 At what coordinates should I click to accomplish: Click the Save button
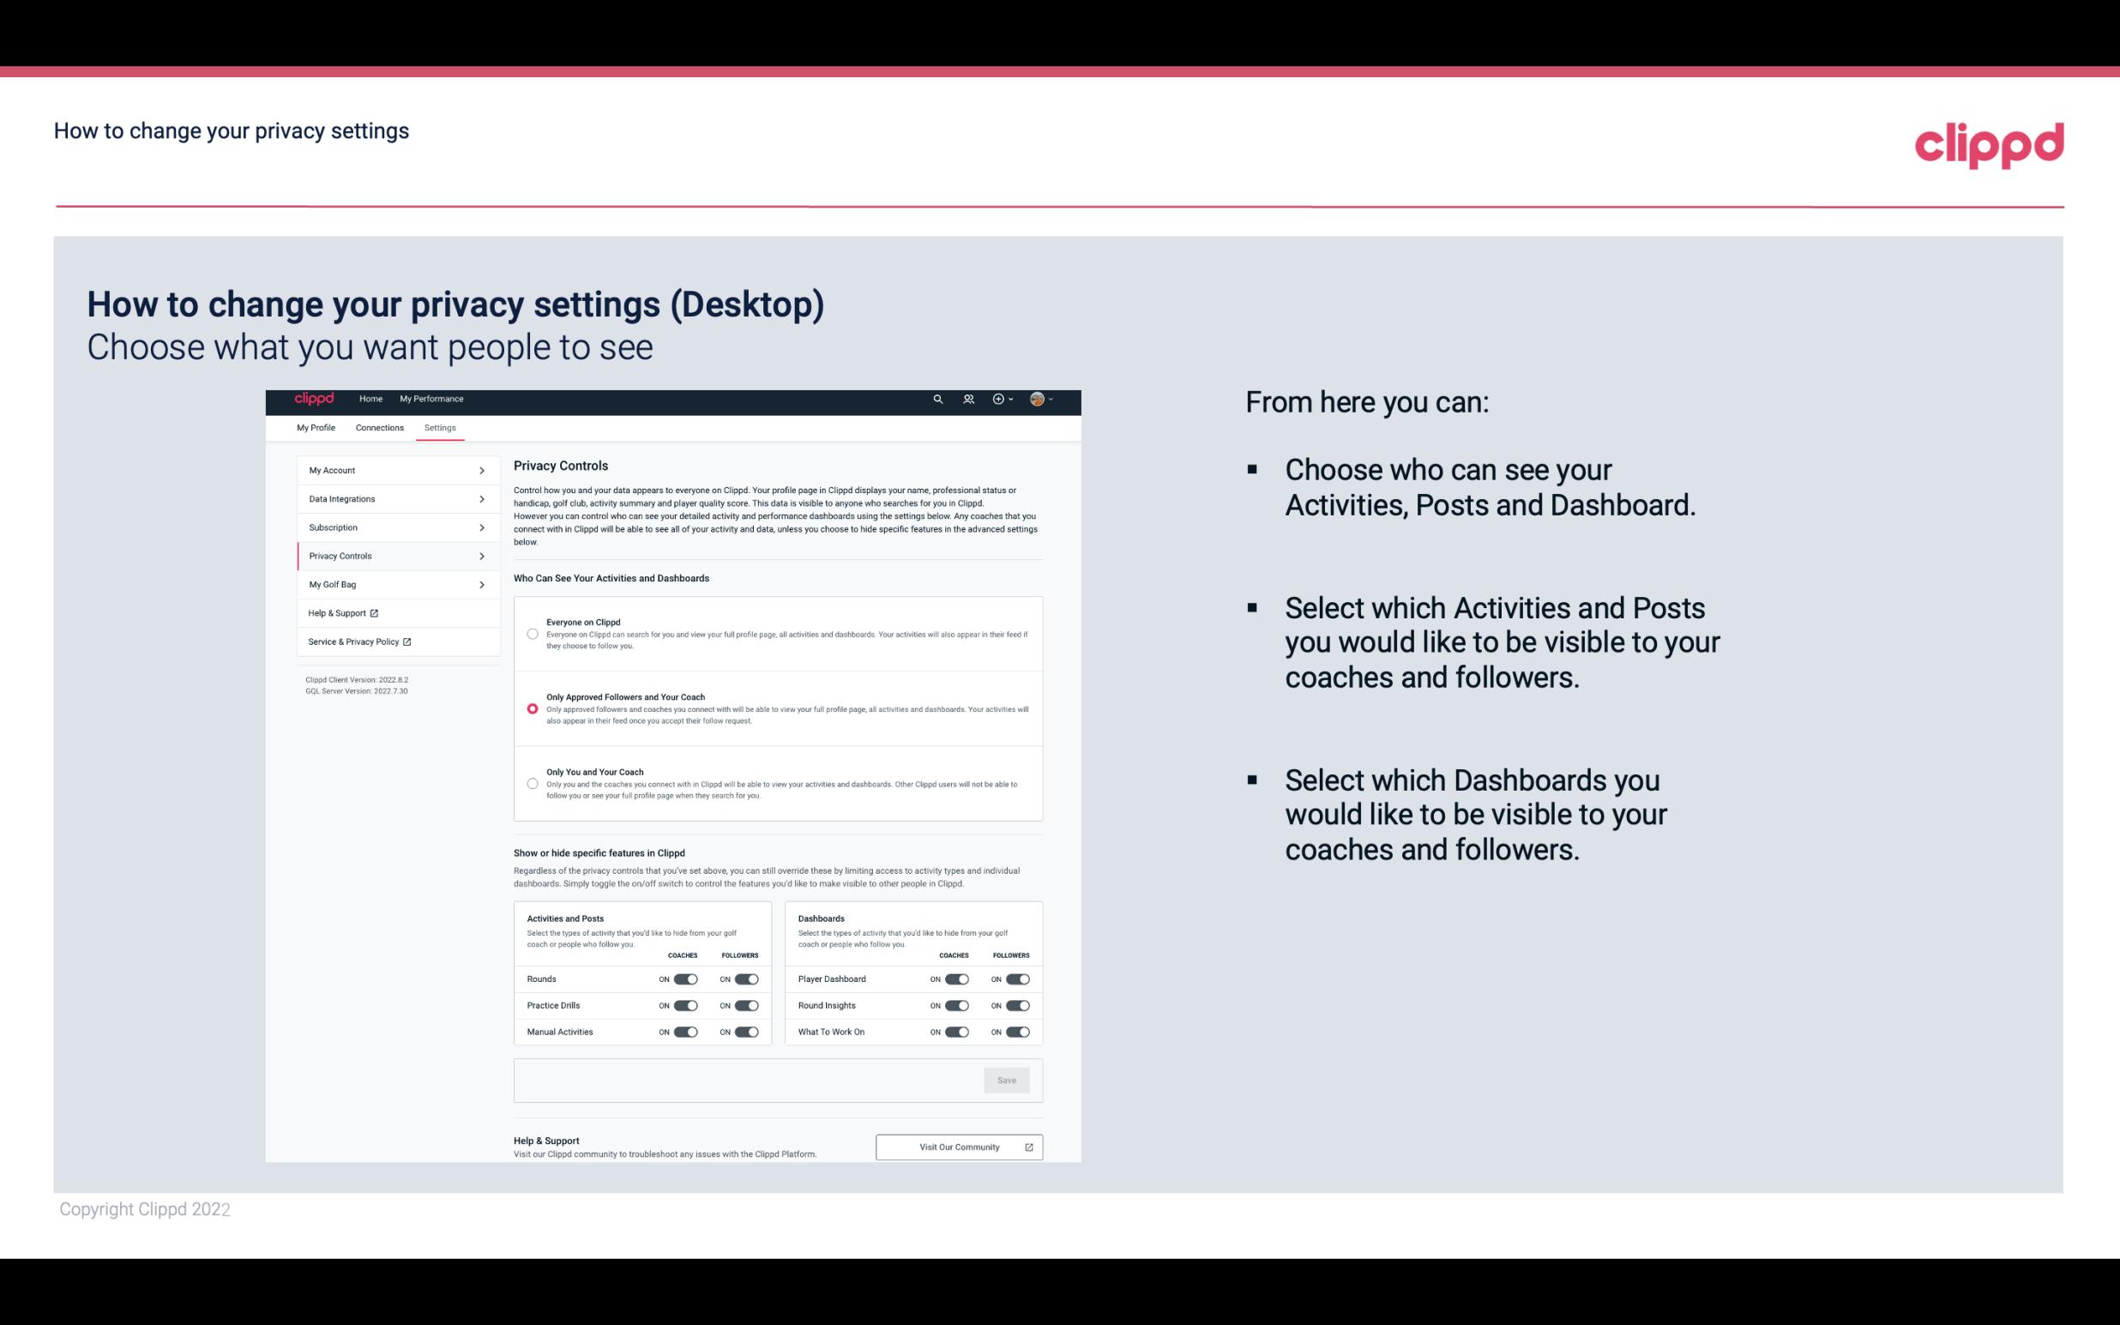(x=1006, y=1081)
